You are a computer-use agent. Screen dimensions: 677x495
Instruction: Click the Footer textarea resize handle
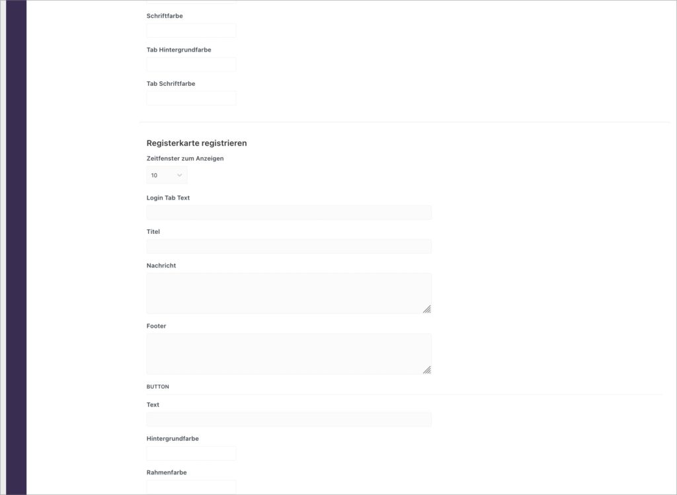point(427,370)
